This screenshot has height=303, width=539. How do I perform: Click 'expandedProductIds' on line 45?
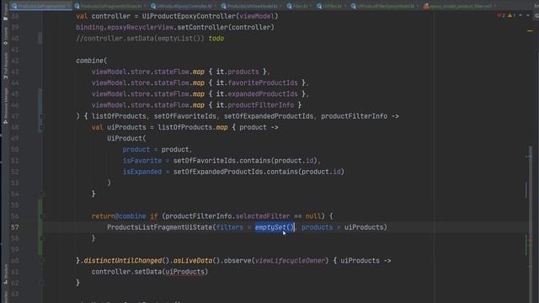pos(263,94)
